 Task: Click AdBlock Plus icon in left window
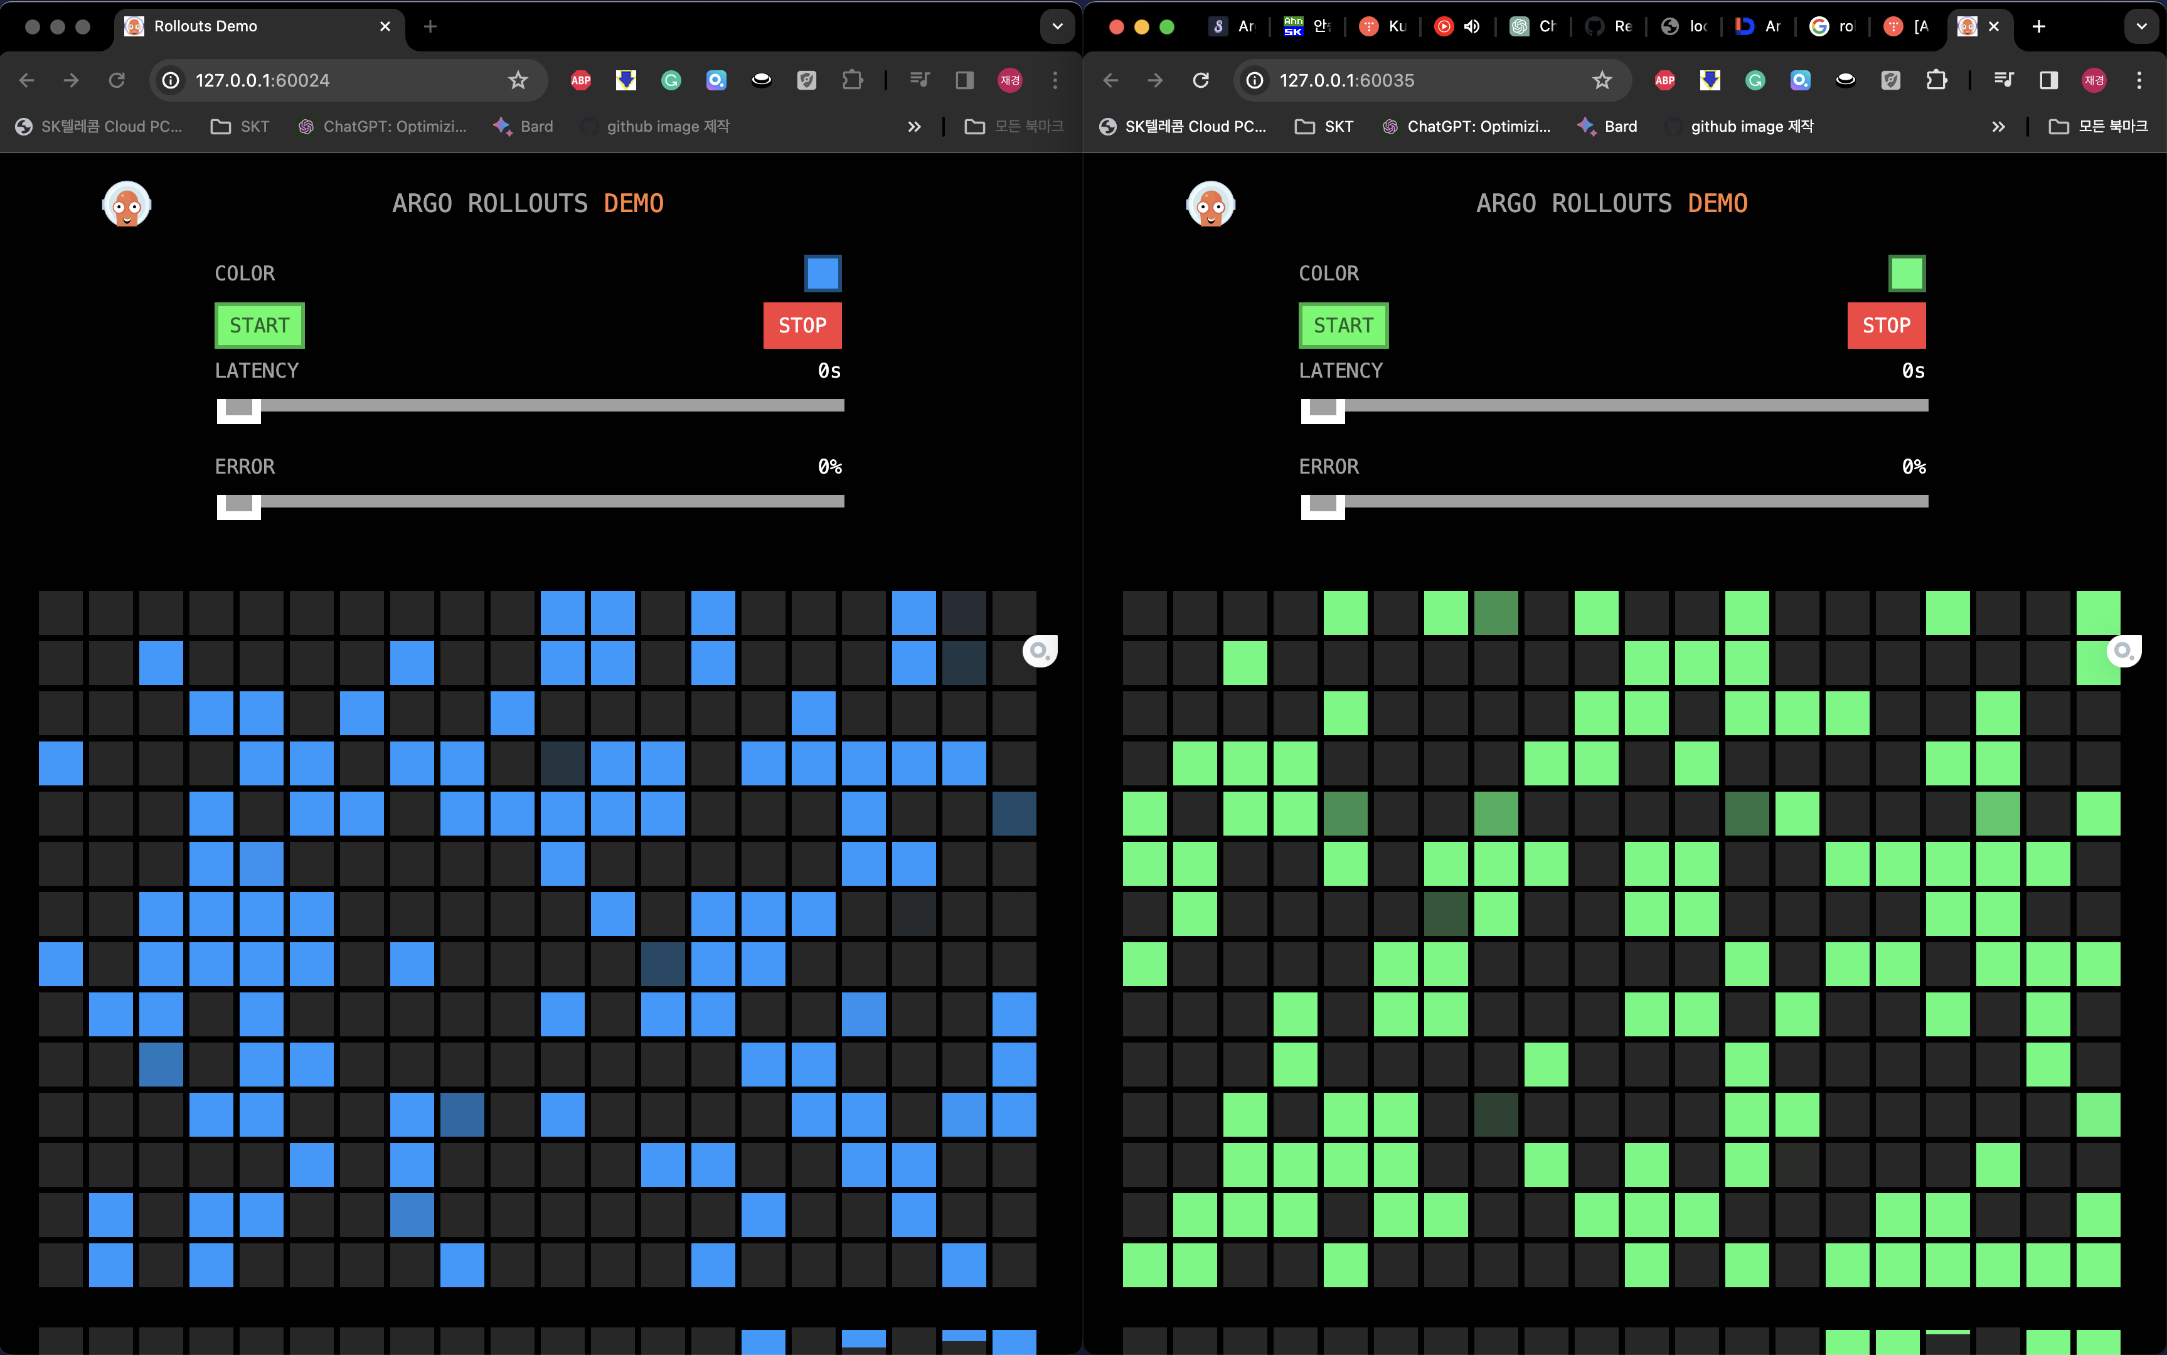coord(581,81)
